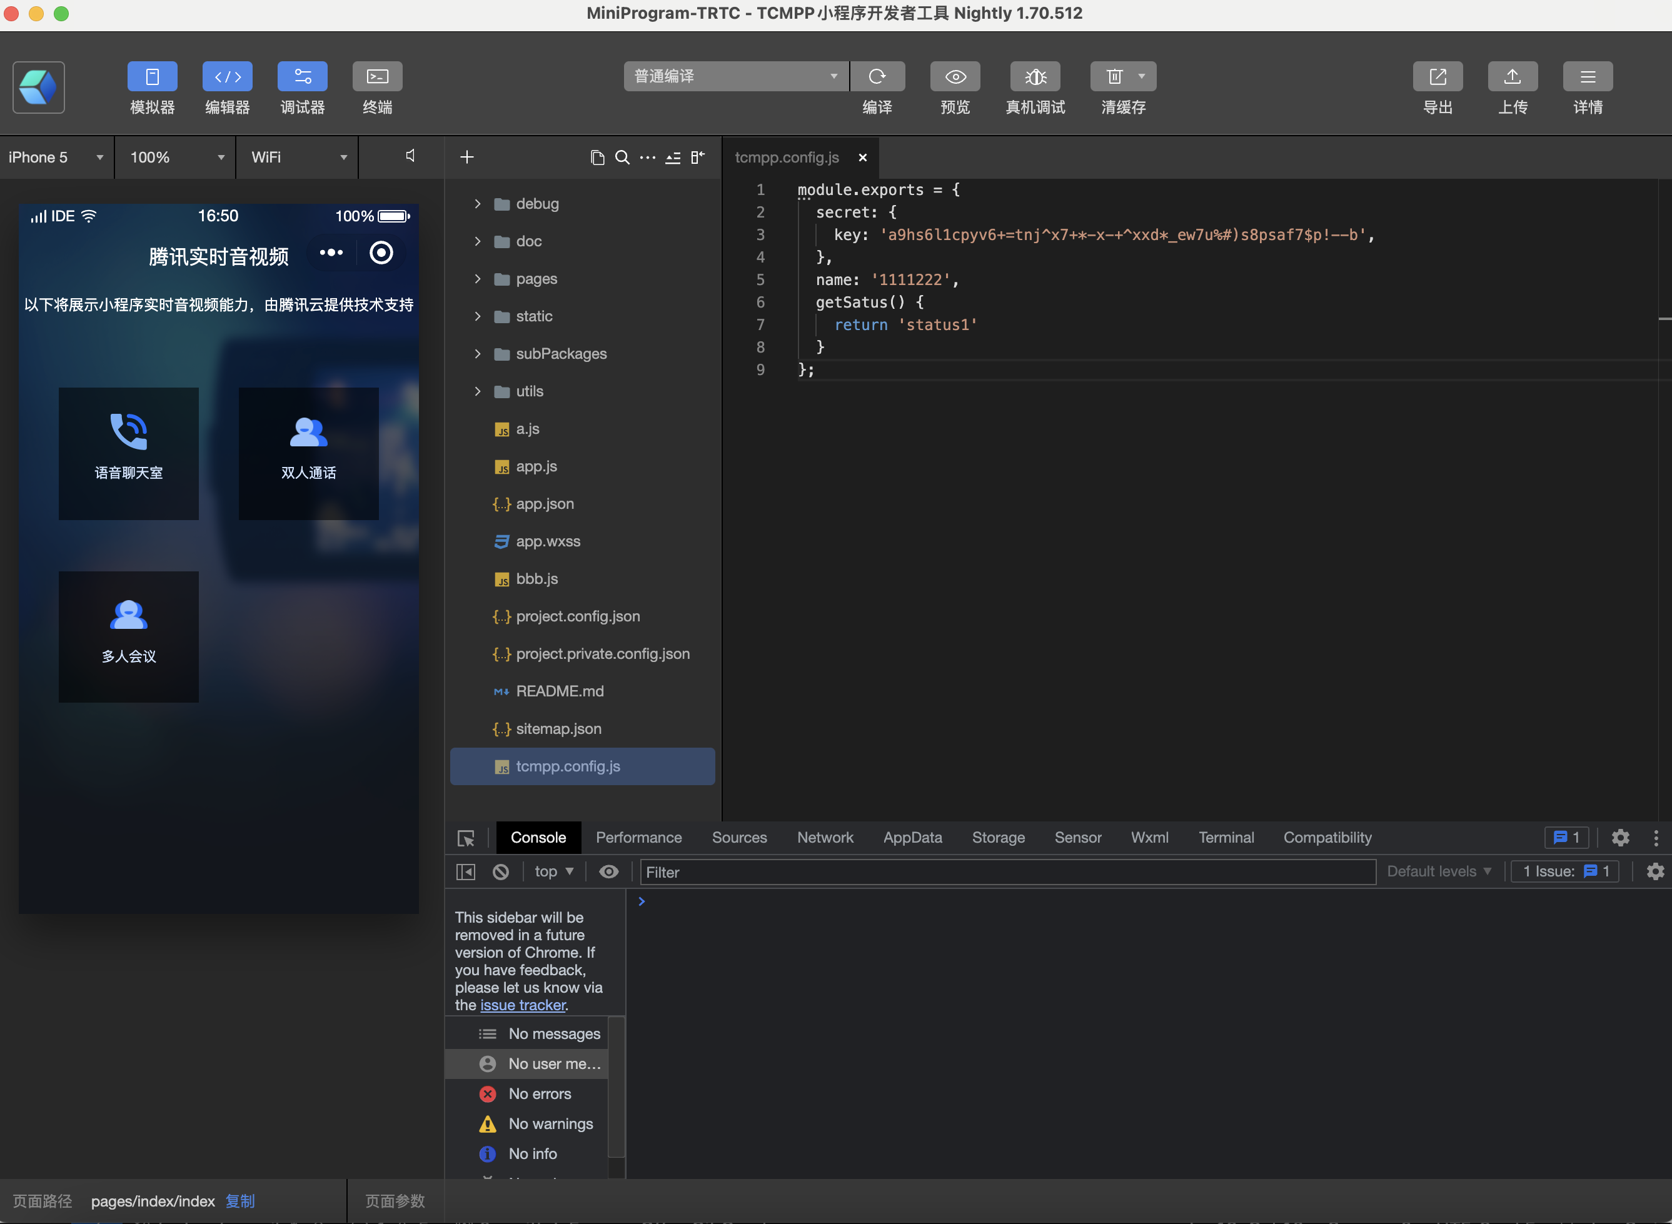Click the console Filter input field
The height and width of the screenshot is (1224, 1672).
coord(1007,872)
